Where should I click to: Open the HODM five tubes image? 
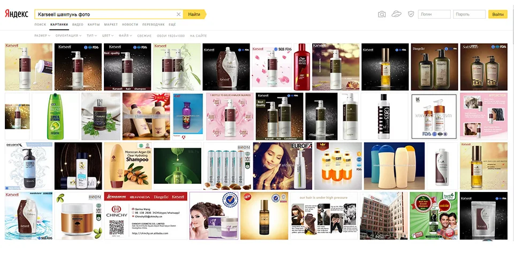click(227, 166)
